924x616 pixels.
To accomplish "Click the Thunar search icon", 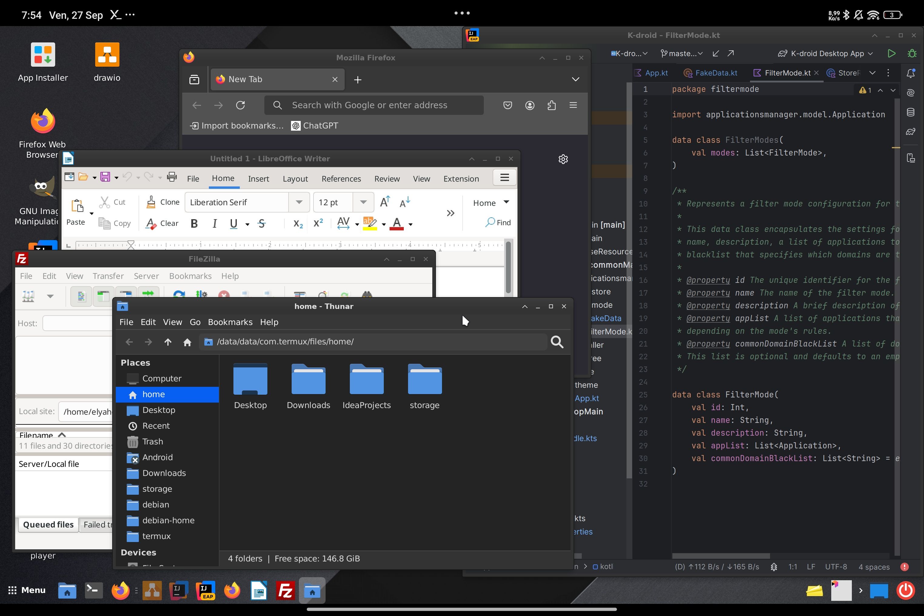I will coord(557,342).
